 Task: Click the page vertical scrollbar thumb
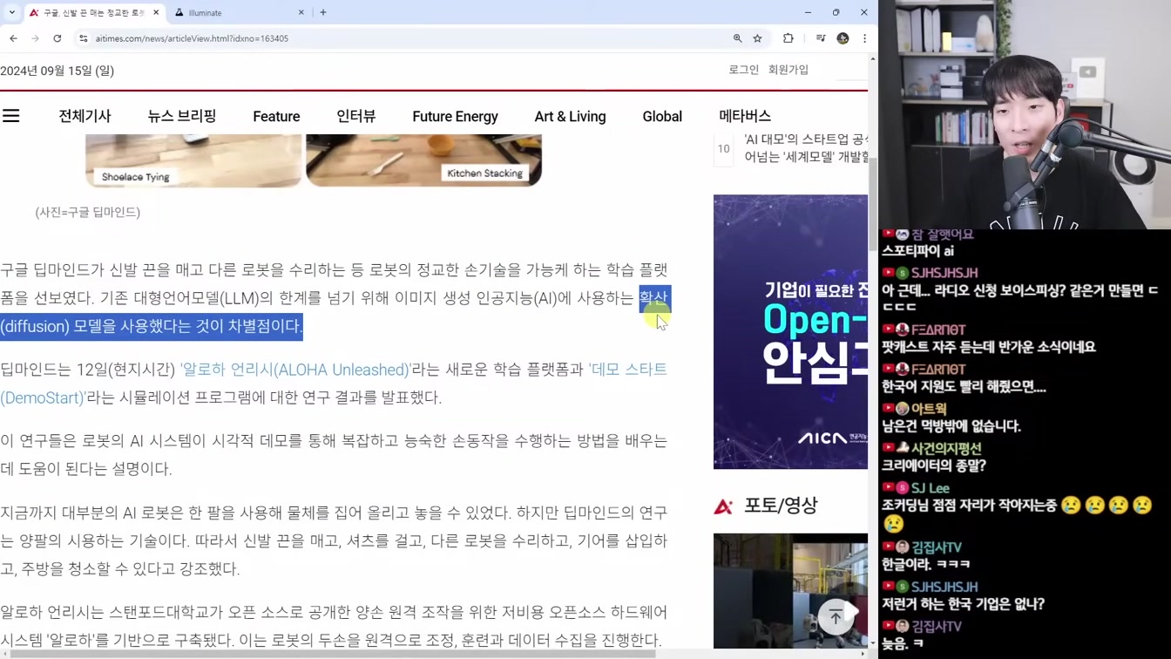pyautogui.click(x=873, y=202)
